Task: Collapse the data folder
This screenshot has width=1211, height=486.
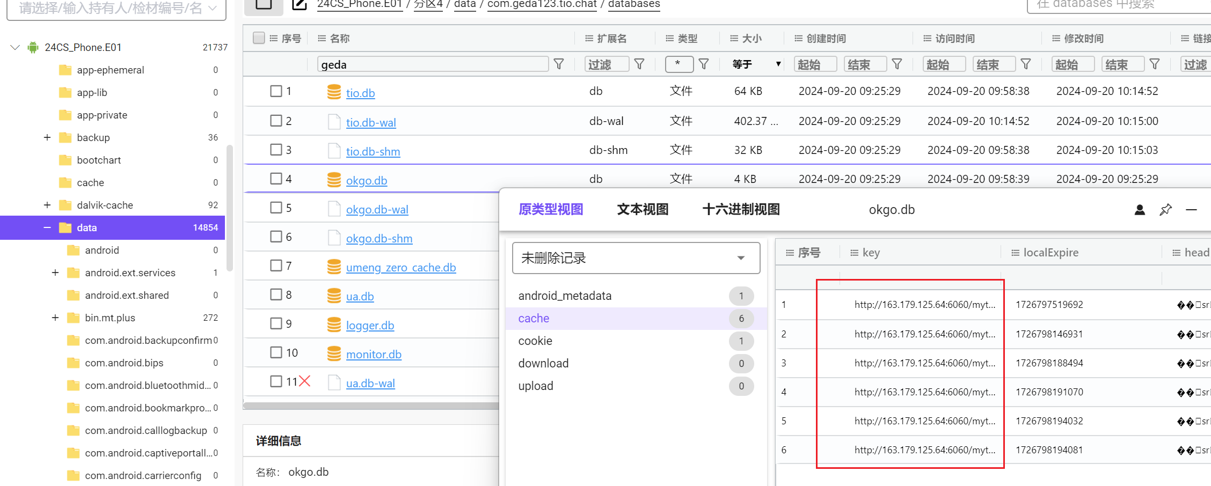Action: [x=47, y=227]
